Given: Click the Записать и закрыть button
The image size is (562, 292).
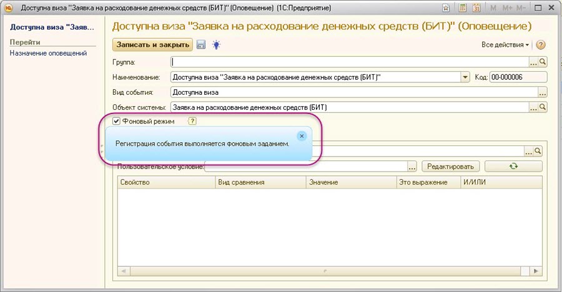Looking at the screenshot, I should [x=152, y=45].
